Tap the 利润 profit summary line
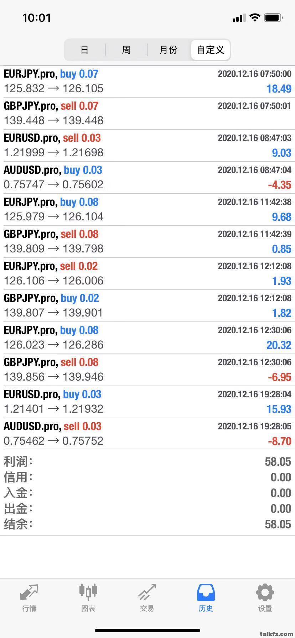Viewport: 295px width, 638px height. tap(147, 462)
